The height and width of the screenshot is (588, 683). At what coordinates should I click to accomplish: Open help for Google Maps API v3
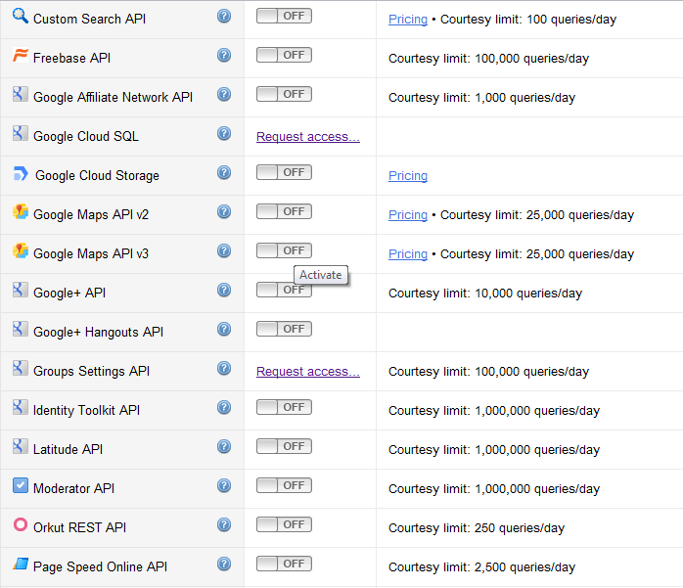[x=224, y=250]
